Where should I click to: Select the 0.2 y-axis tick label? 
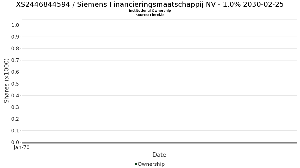click(x=15, y=119)
